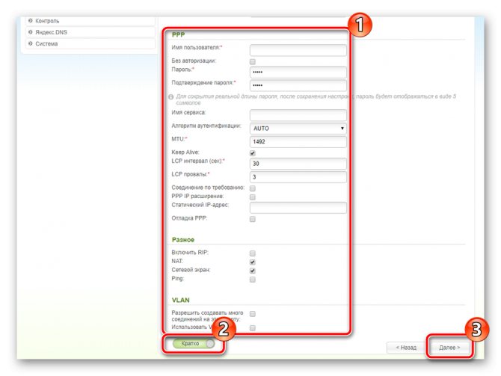Disable the Сетевой экран checkbox

(x=253, y=271)
